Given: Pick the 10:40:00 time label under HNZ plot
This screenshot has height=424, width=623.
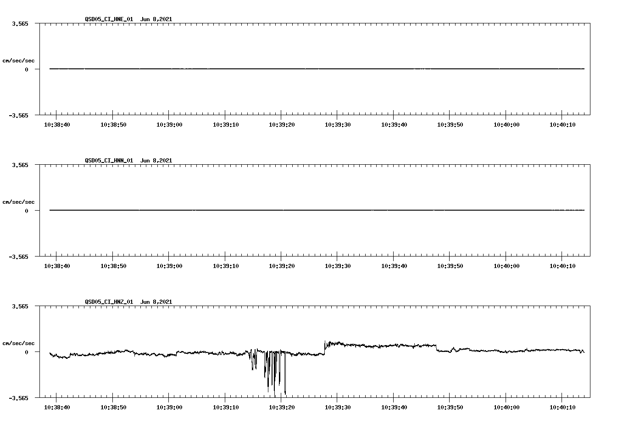Looking at the screenshot, I should 506,407.
